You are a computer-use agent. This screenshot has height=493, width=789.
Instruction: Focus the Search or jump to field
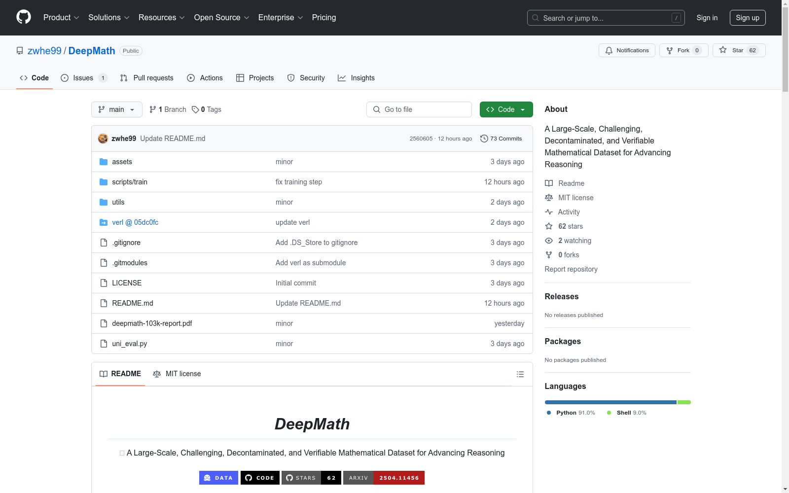tap(606, 18)
